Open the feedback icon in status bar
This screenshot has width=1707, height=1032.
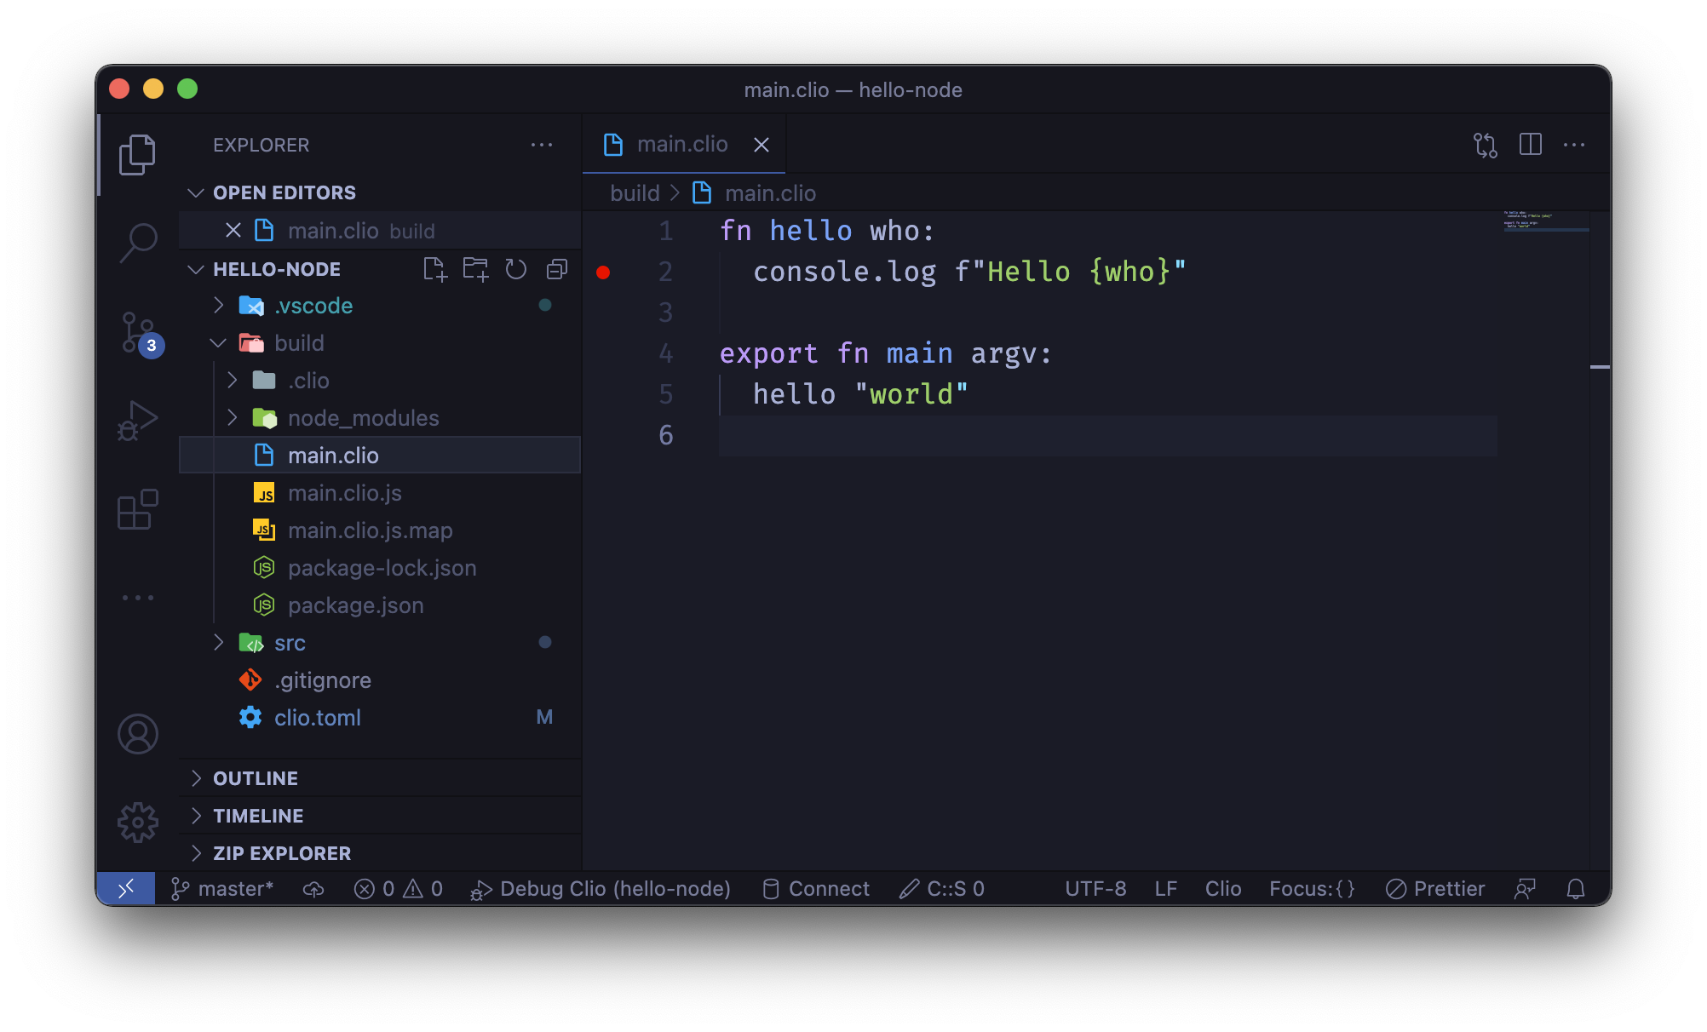pos(1525,889)
